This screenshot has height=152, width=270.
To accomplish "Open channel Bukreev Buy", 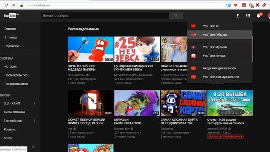I will pos(122,128).
